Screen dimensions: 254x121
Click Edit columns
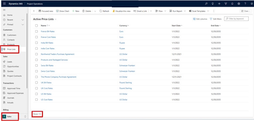(200, 19)
